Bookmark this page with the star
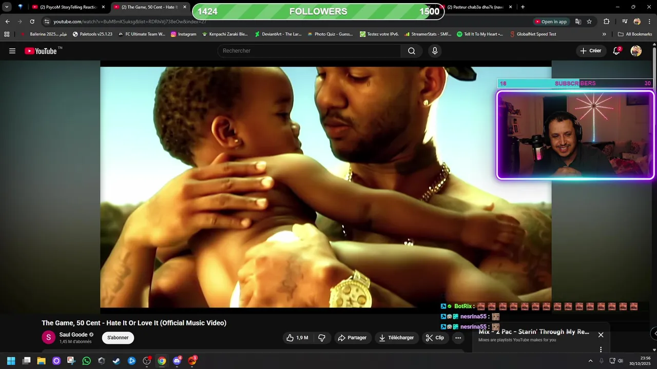 point(589,22)
